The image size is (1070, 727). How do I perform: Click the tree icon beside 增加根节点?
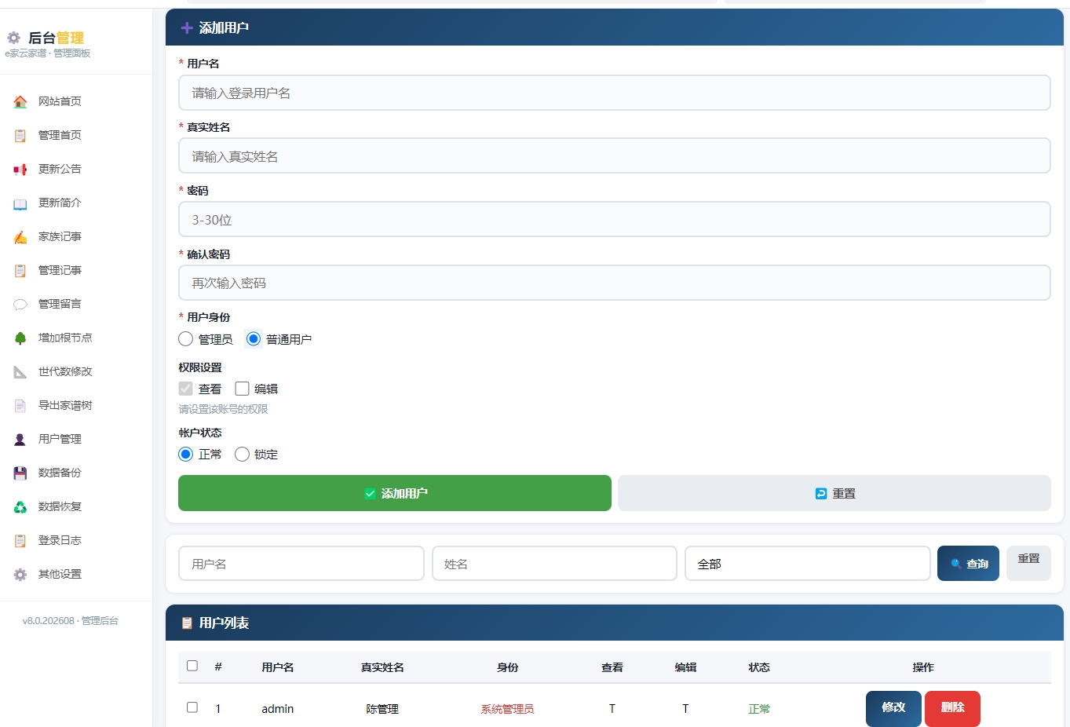tap(20, 338)
